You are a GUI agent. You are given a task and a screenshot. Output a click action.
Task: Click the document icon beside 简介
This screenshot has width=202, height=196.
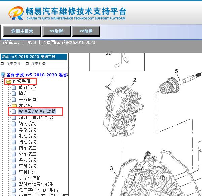(x=14, y=94)
